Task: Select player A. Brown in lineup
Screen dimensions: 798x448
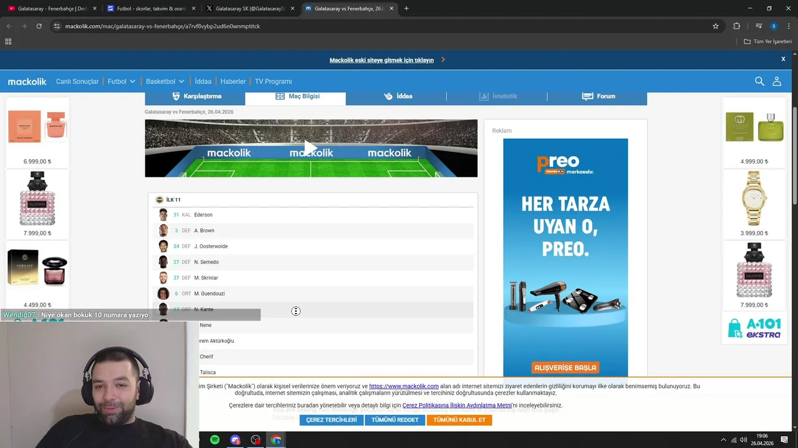Action: tap(204, 231)
